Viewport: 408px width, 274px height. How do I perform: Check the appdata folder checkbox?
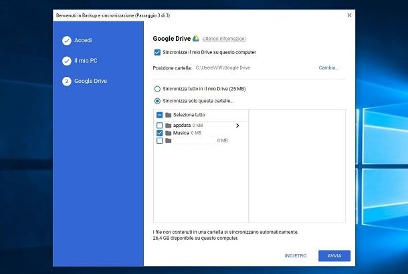click(159, 126)
